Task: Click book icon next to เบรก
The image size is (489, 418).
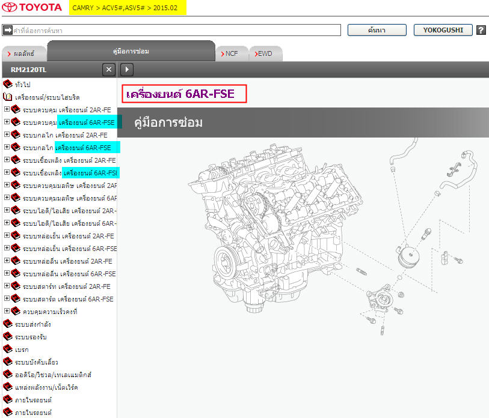Action: click(x=7, y=349)
